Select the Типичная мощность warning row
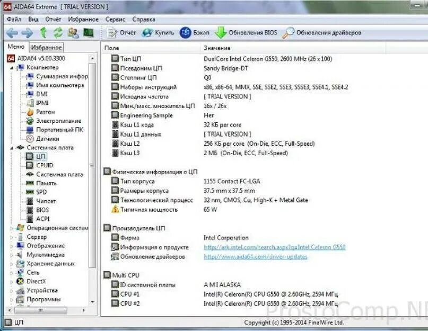Screen dimensions: 428x331 pyautogui.click(x=164, y=210)
